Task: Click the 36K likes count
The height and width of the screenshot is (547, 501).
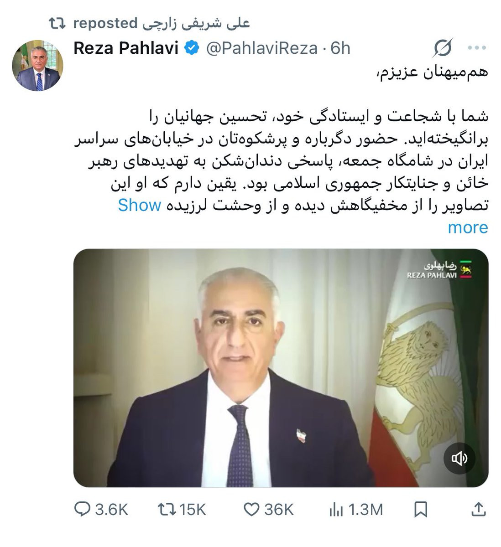Action: (279, 510)
